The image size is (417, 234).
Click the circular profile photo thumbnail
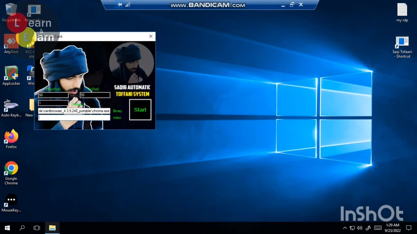tap(132, 62)
